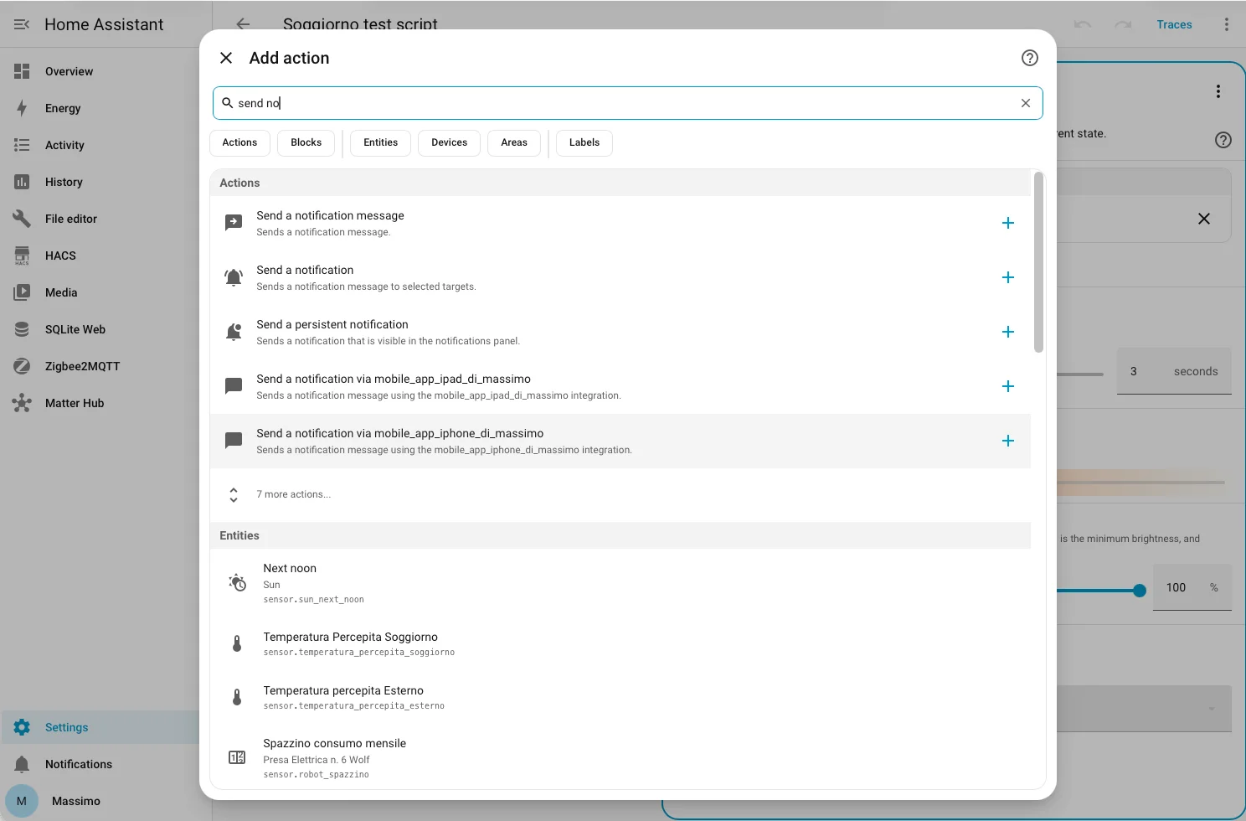This screenshot has width=1246, height=821.
Task: Open SQLite Web in sidebar
Action: point(100,329)
